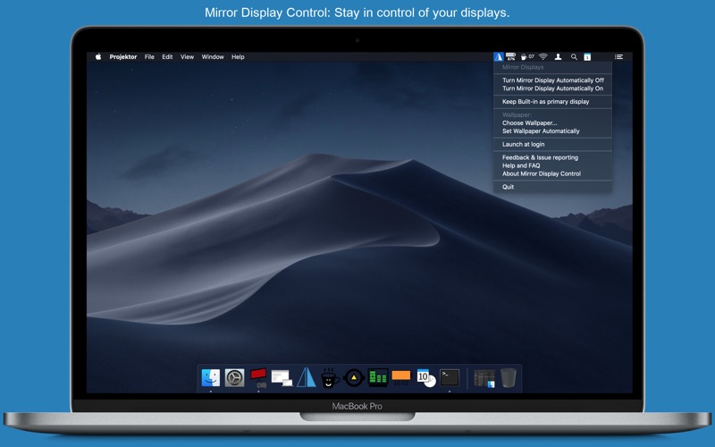
Task: Open the Wi-Fi status menu
Action: click(543, 57)
